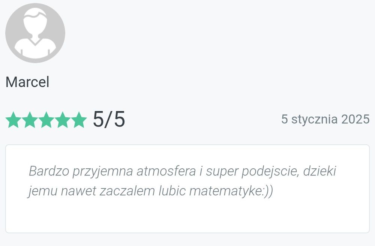Click the reviewer name Marcel
The width and height of the screenshot is (375, 246).
27,82
